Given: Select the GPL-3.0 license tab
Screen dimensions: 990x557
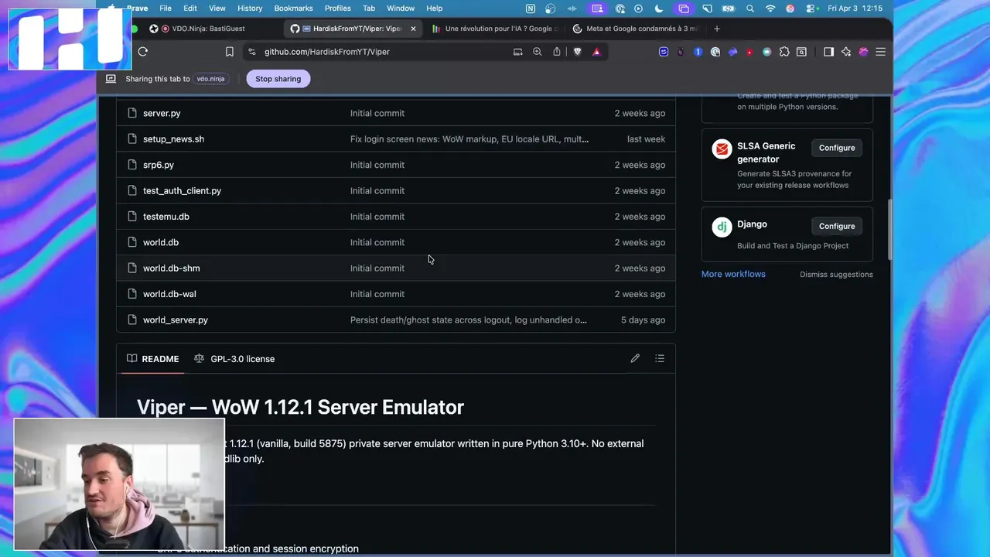Looking at the screenshot, I should (234, 359).
